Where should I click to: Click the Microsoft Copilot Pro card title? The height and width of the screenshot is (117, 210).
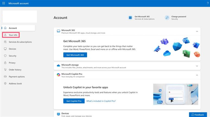click(72, 74)
